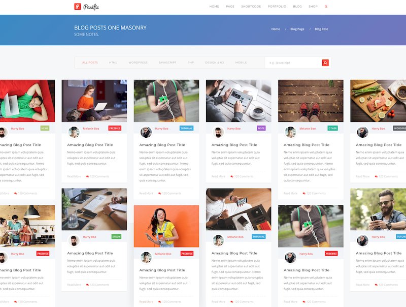Focus the 'e.g. Javascript' search field

[x=293, y=63]
